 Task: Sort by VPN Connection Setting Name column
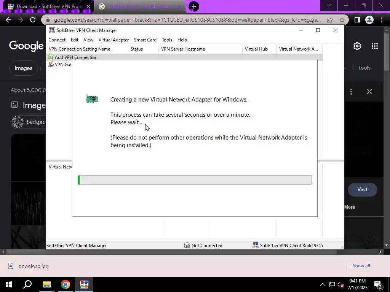tap(87, 49)
